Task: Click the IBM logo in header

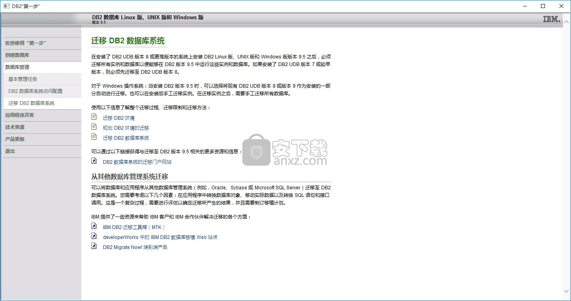Action: point(552,19)
